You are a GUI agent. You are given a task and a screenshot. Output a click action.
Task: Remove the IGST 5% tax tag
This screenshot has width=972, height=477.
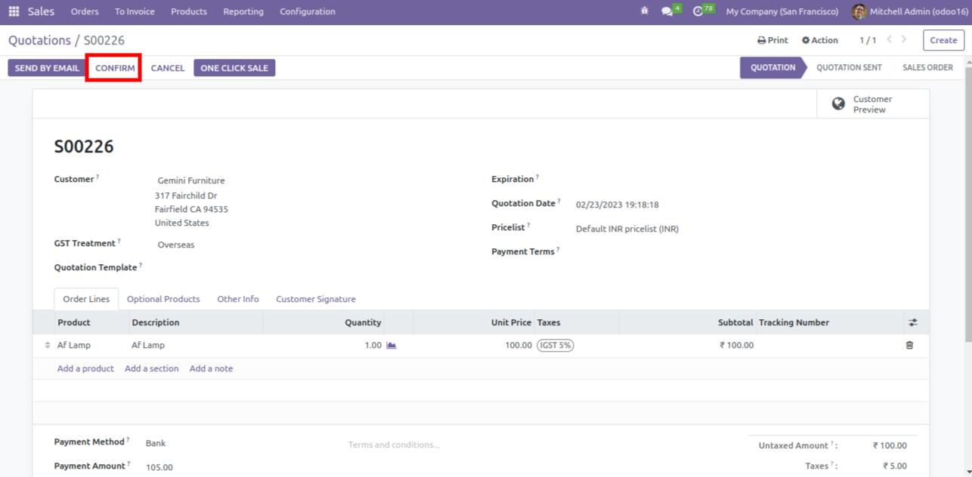556,345
